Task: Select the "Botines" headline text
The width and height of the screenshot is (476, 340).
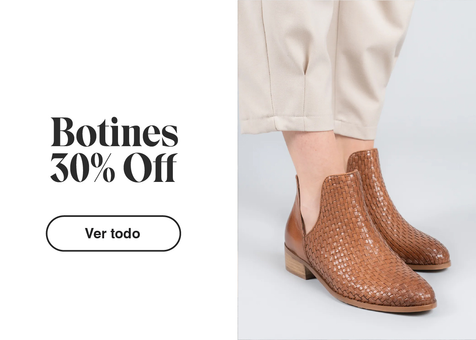Action: (114, 131)
